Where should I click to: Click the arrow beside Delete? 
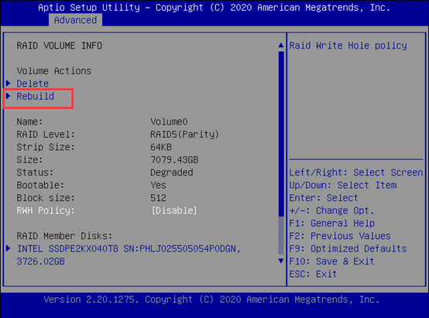9,83
